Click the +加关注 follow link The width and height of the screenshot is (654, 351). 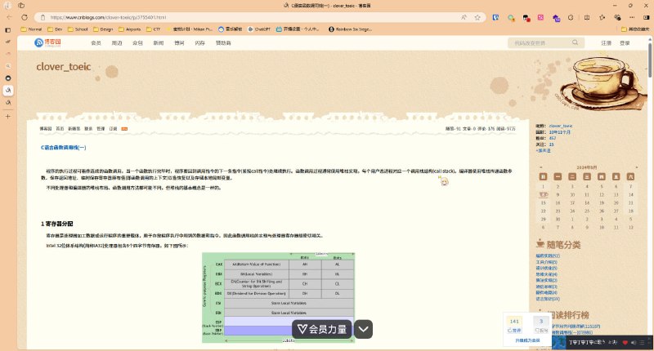(543, 151)
